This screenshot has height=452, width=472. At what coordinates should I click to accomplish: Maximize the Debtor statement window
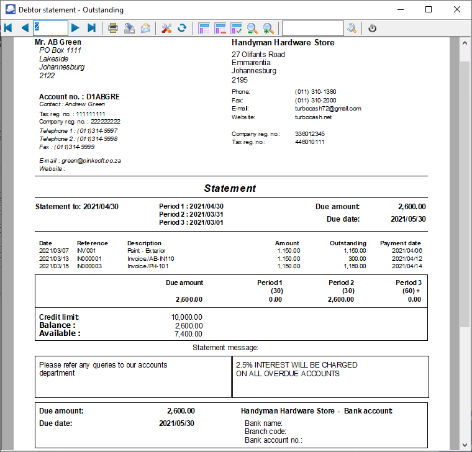click(429, 9)
